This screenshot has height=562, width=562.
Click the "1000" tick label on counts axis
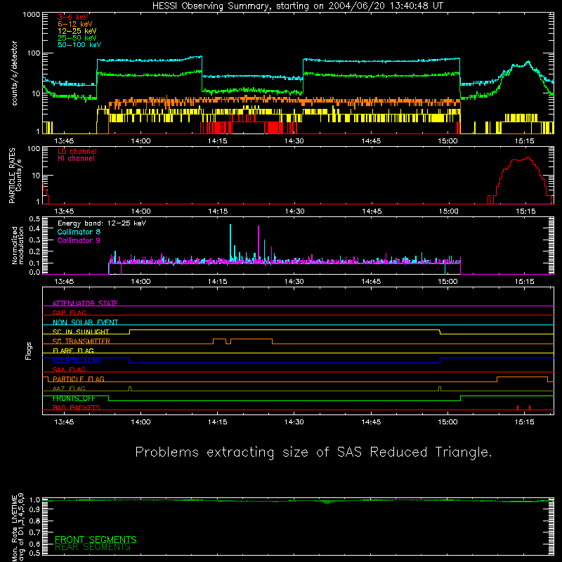coord(31,15)
